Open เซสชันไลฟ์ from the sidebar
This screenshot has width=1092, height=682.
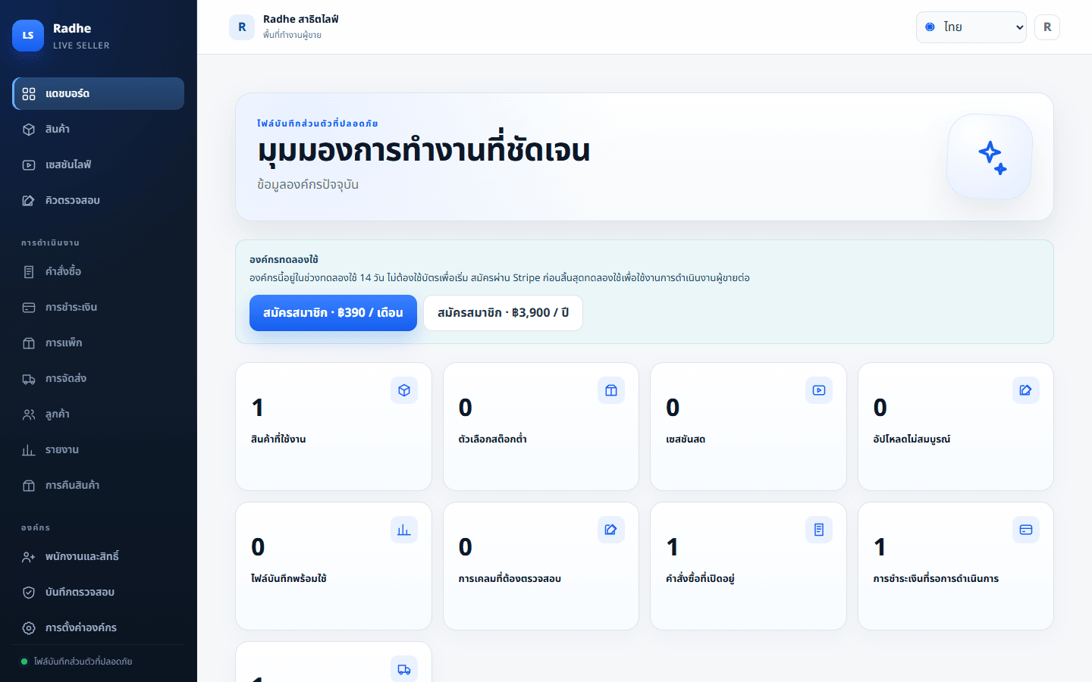99,164
